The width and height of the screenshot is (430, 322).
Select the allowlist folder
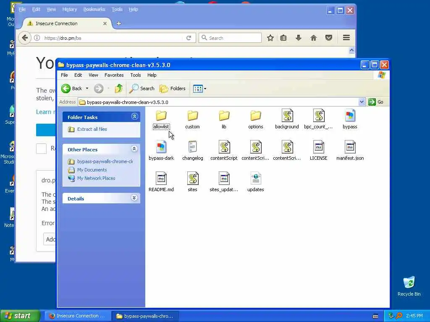[161, 119]
